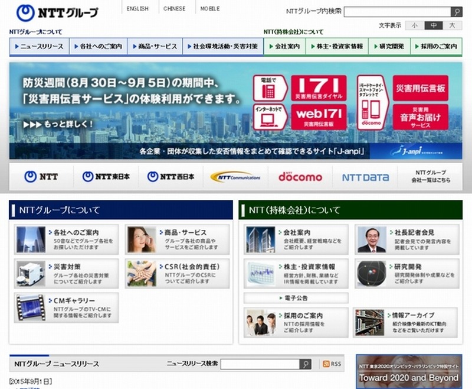Switch to ENGLISH language tab

(137, 9)
